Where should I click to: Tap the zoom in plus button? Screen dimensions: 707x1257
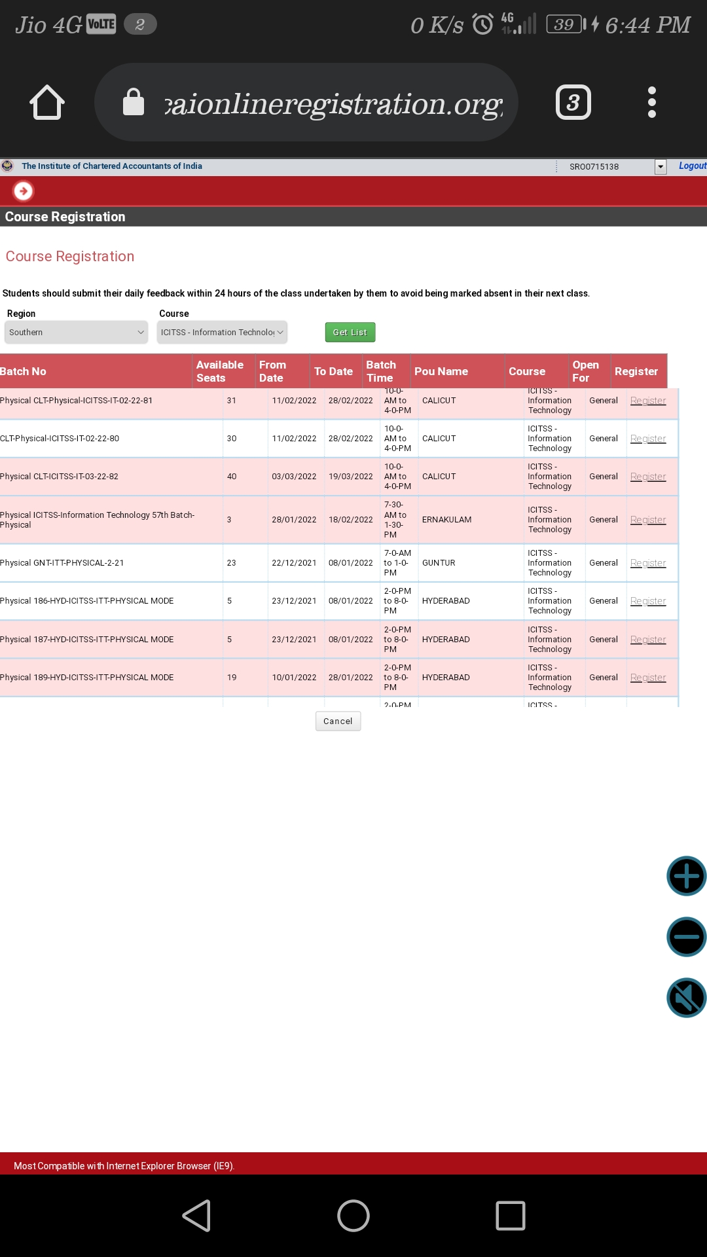686,876
